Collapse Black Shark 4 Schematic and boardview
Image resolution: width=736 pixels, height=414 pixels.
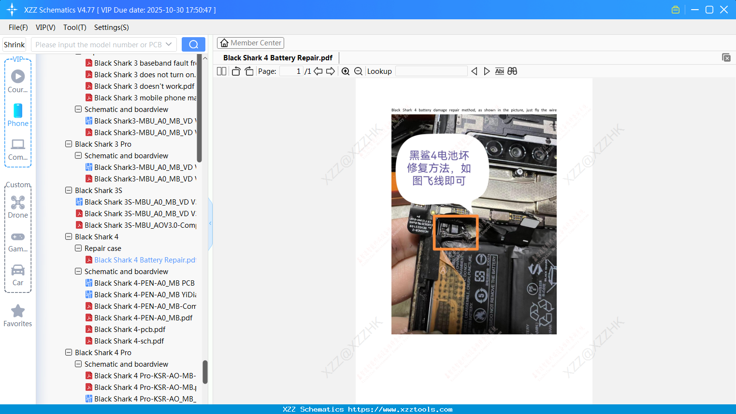(78, 271)
